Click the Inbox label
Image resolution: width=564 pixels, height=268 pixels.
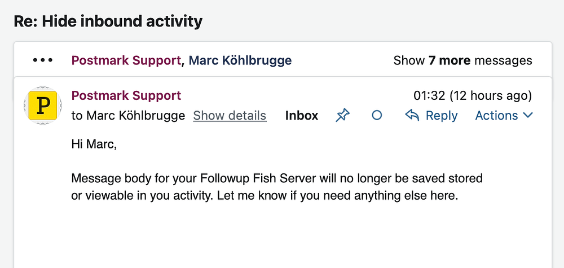pos(302,116)
